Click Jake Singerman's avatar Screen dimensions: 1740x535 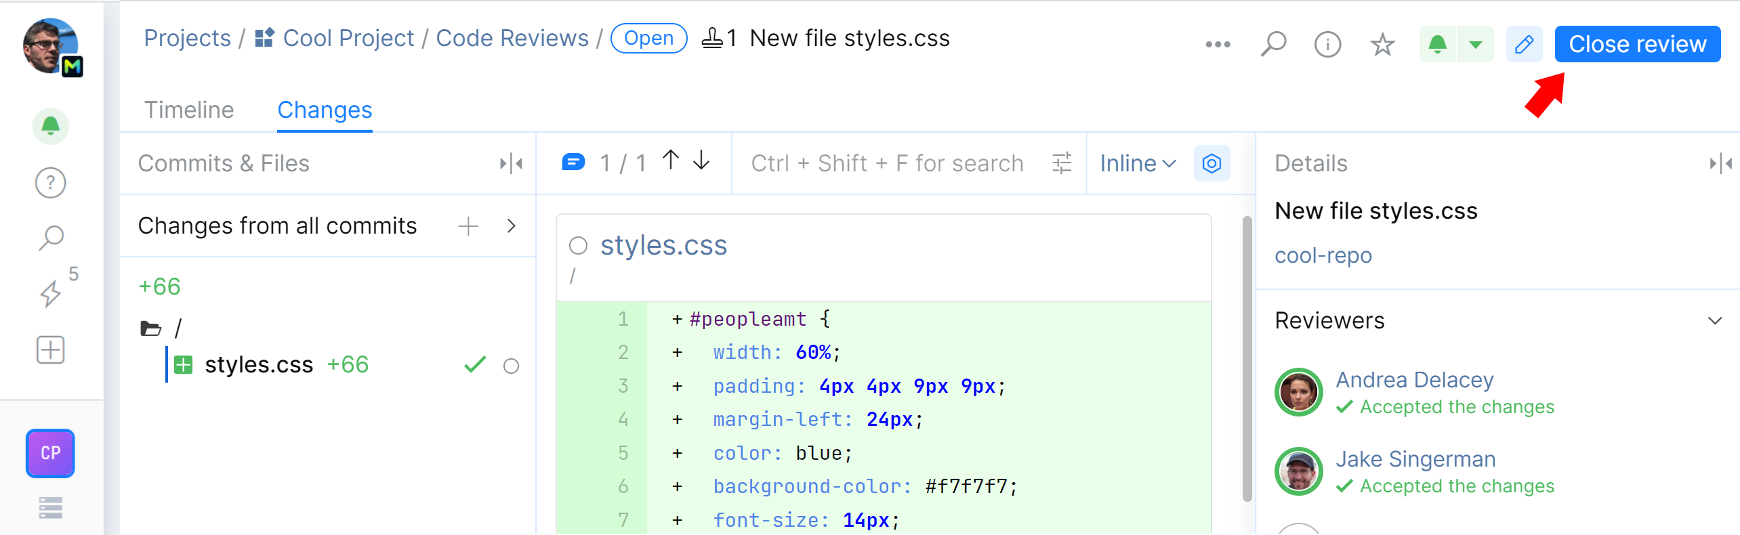point(1299,471)
